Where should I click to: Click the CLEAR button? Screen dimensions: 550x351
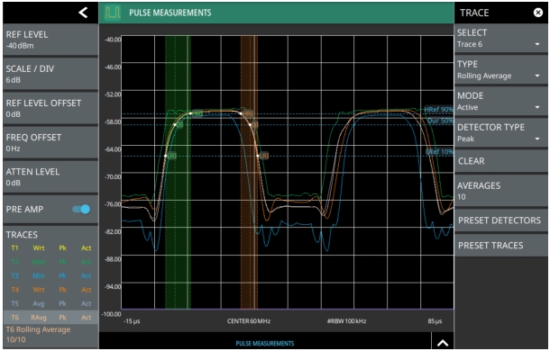(x=500, y=161)
